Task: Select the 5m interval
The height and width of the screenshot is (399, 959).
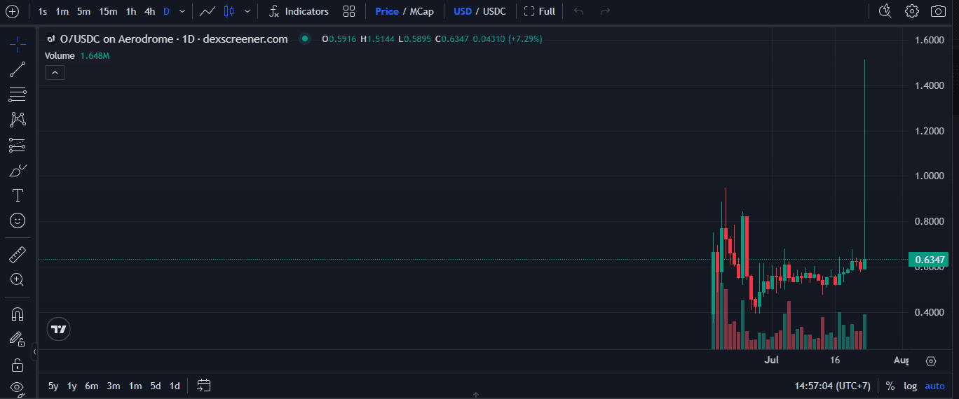Action: pyautogui.click(x=83, y=11)
